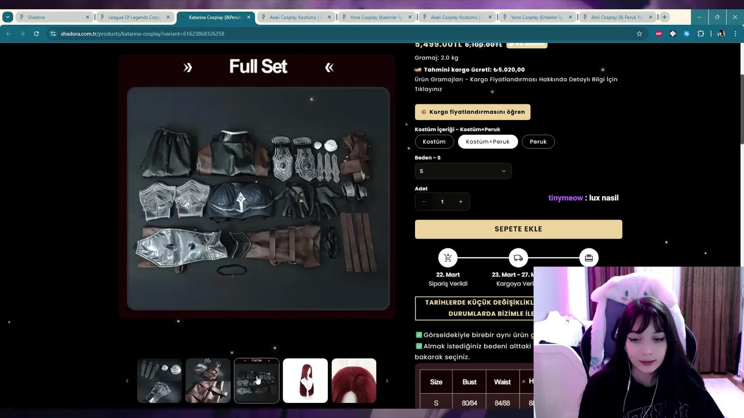Click the quantity input field
Viewport: 744px width, 418px height.
[442, 201]
